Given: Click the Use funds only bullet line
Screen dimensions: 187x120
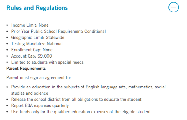Looking at the screenshot, I should pyautogui.click(x=81, y=112).
